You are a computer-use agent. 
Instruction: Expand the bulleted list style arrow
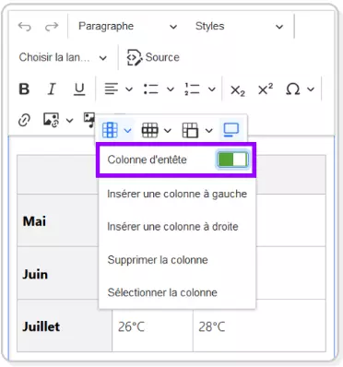click(x=171, y=89)
